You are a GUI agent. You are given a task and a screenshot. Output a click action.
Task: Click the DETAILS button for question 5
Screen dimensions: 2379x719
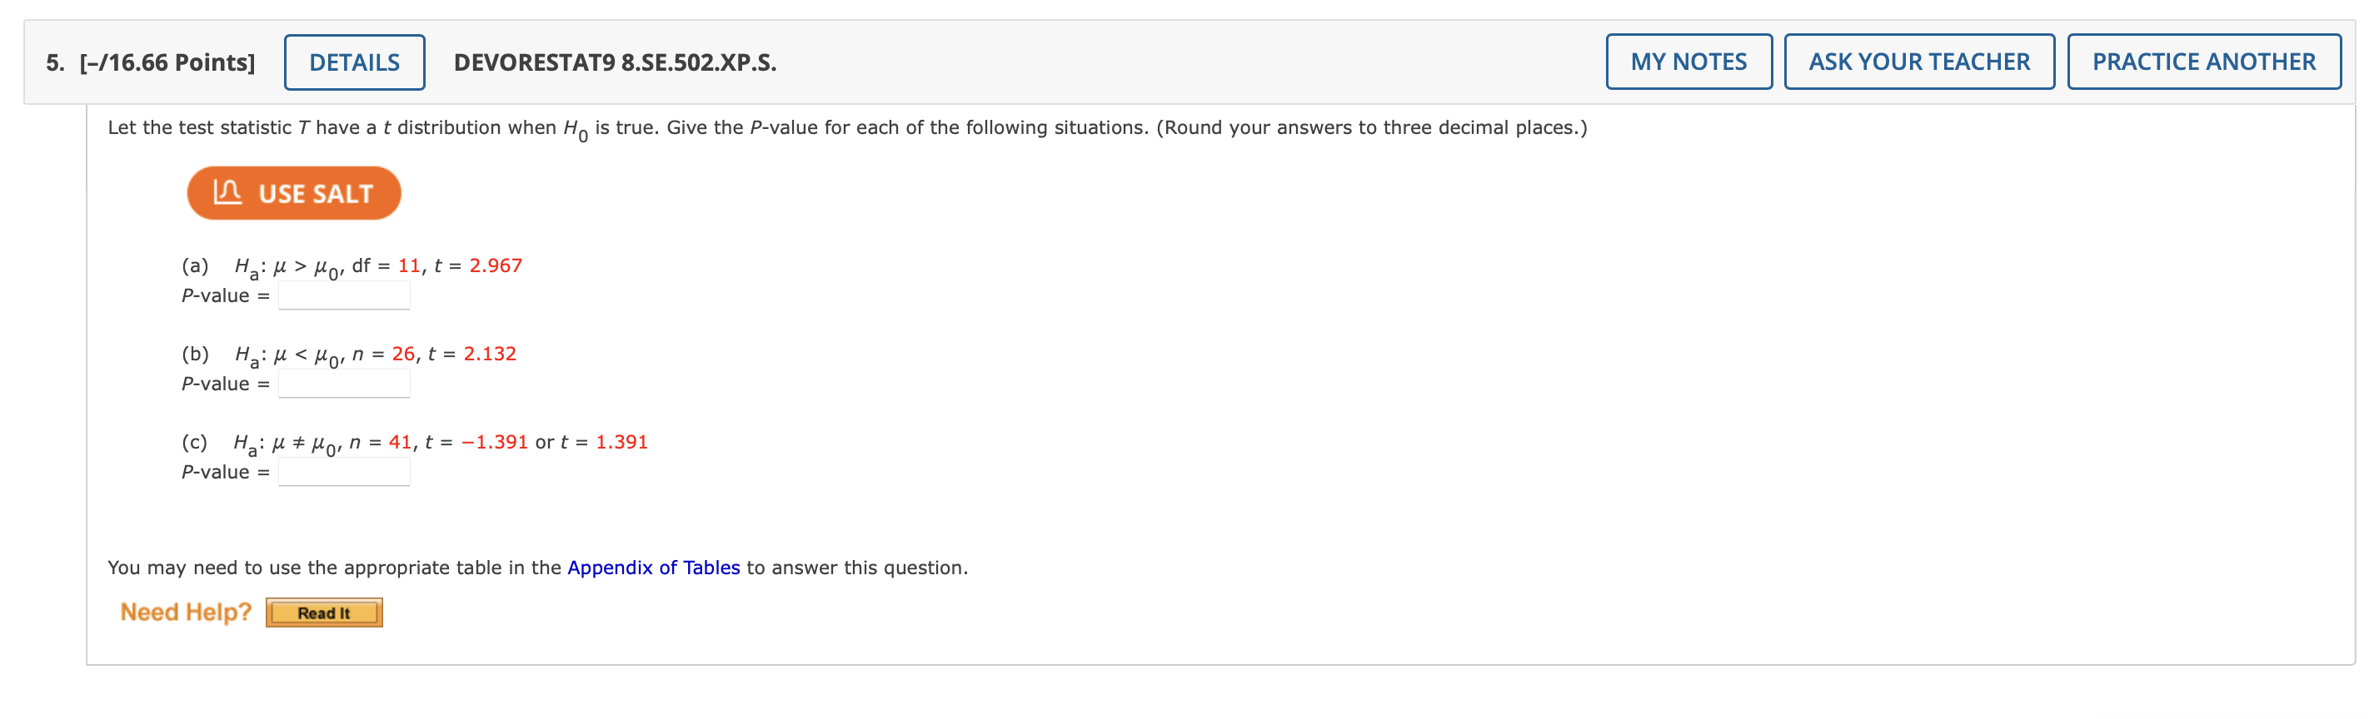pos(354,61)
